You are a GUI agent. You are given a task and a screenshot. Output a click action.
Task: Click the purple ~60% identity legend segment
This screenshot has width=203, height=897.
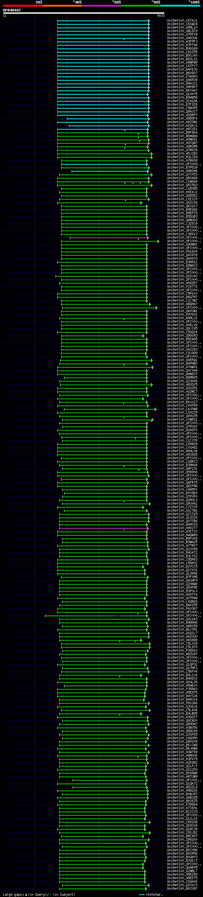point(101,6)
